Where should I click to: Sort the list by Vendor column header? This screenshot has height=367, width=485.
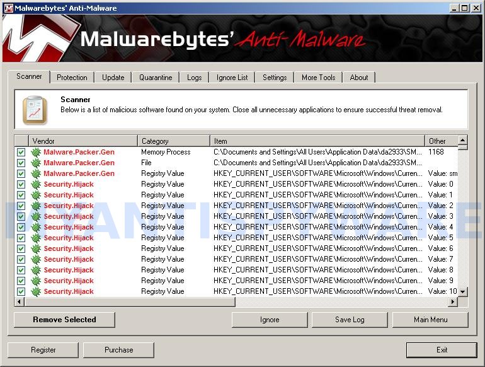(x=83, y=141)
